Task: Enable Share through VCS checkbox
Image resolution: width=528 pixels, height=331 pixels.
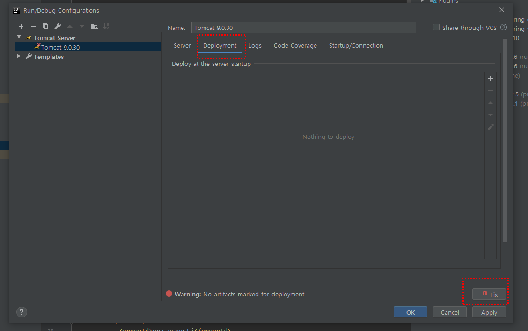Action: [x=436, y=27]
